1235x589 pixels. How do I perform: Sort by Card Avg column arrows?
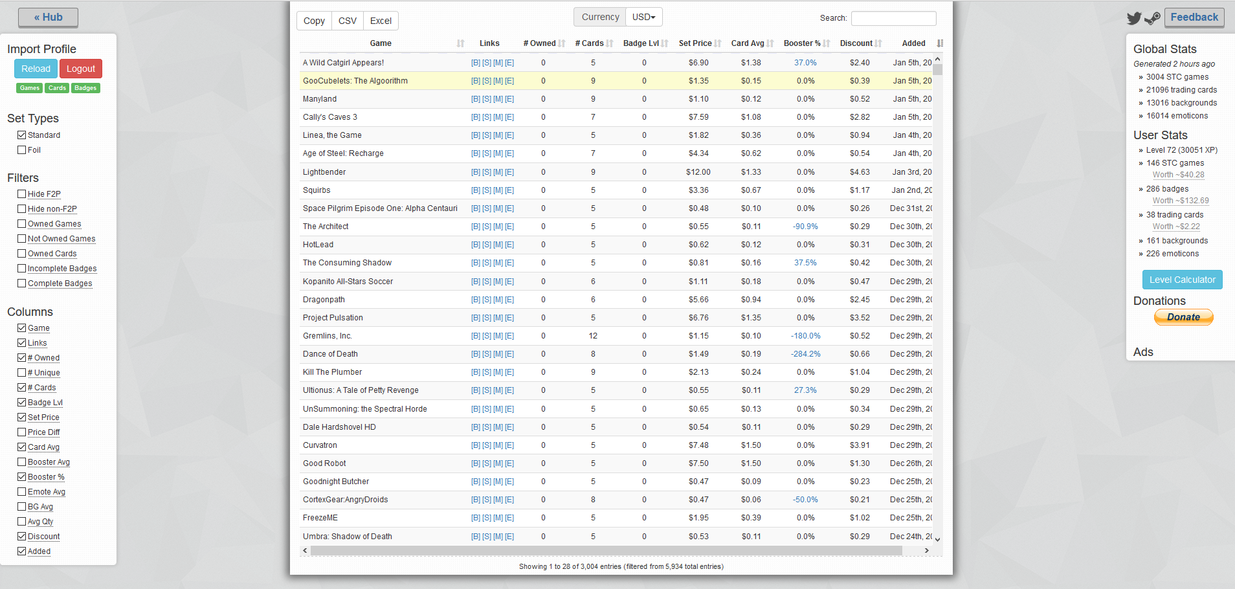point(770,43)
